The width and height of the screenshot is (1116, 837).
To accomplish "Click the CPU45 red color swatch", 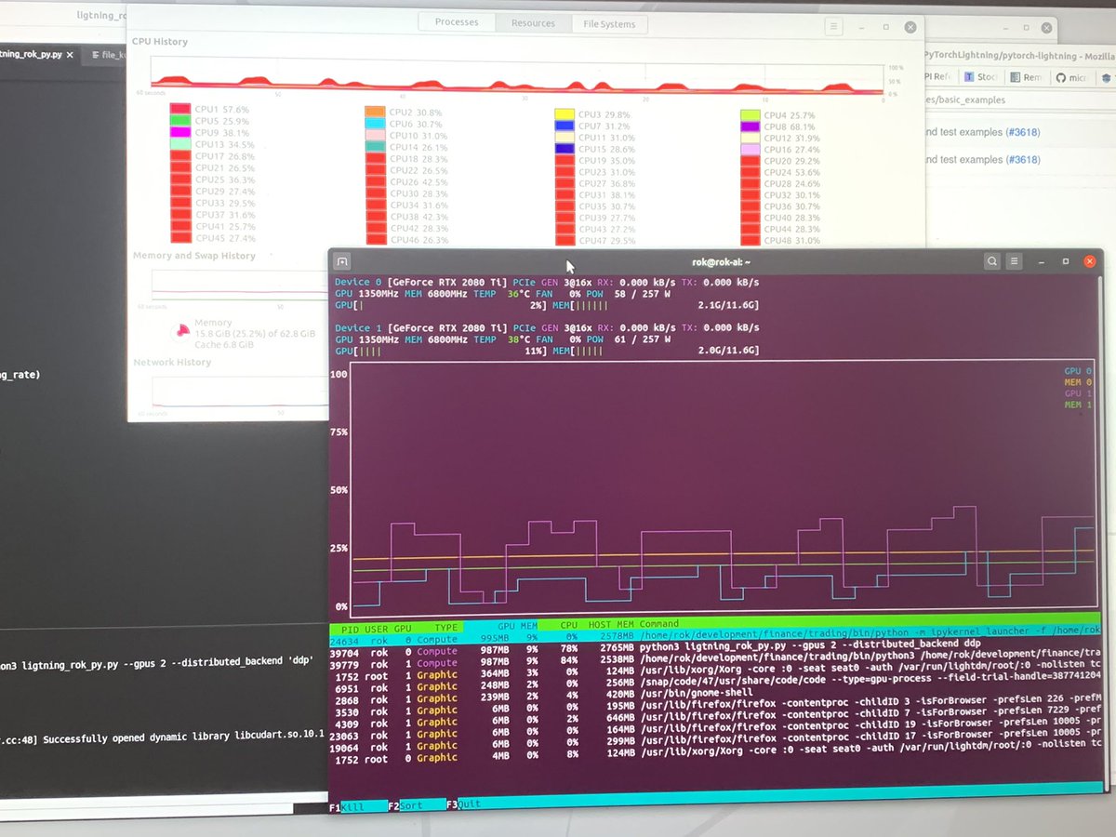I will (180, 238).
